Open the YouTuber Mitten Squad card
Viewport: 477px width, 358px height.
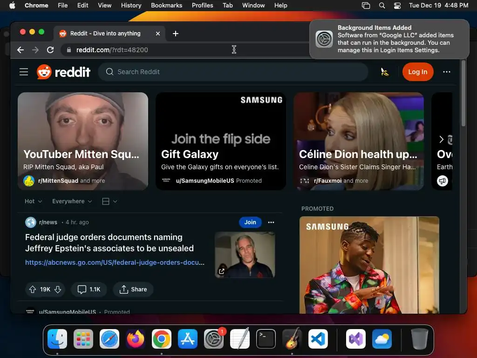tap(83, 141)
